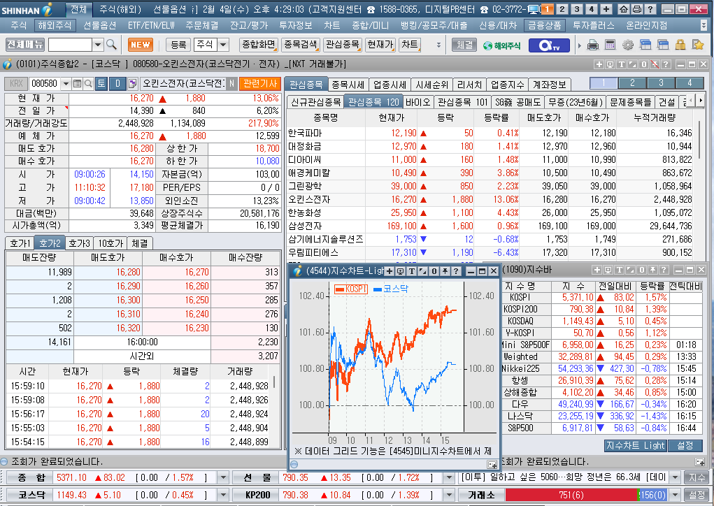Click 지수차트 Light button
This screenshot has height=506, width=714.
635,445
